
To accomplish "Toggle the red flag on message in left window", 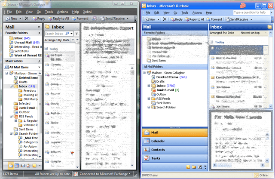I will [72, 154].
